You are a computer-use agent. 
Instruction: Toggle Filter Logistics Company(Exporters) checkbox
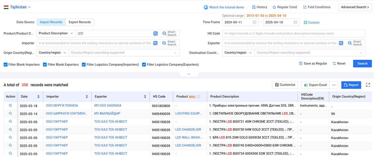click(144, 65)
